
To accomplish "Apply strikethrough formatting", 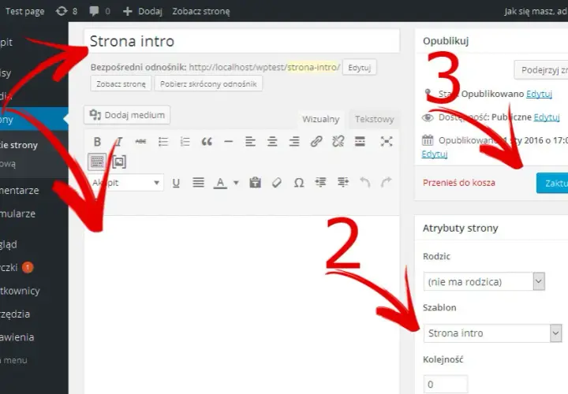I will click(x=141, y=142).
